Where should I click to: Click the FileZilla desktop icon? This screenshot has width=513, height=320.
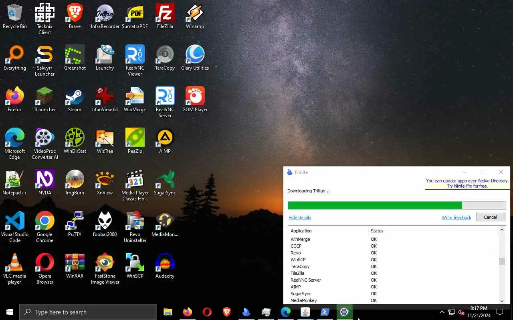(x=165, y=17)
